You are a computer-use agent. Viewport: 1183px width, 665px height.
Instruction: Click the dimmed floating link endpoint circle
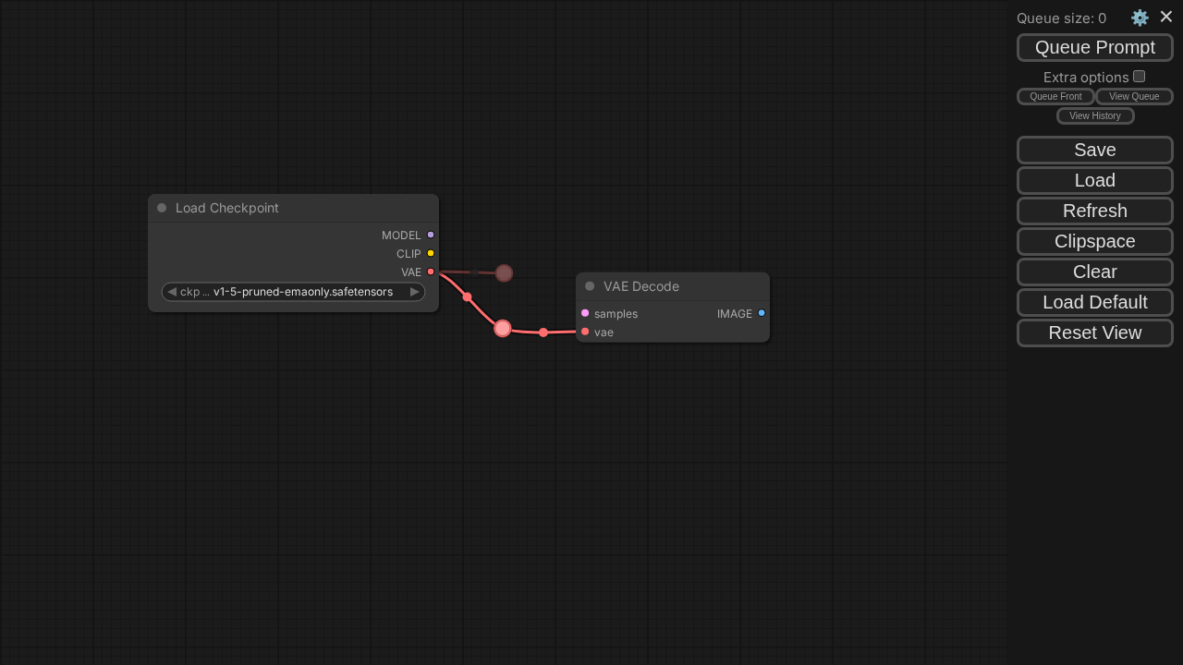504,272
